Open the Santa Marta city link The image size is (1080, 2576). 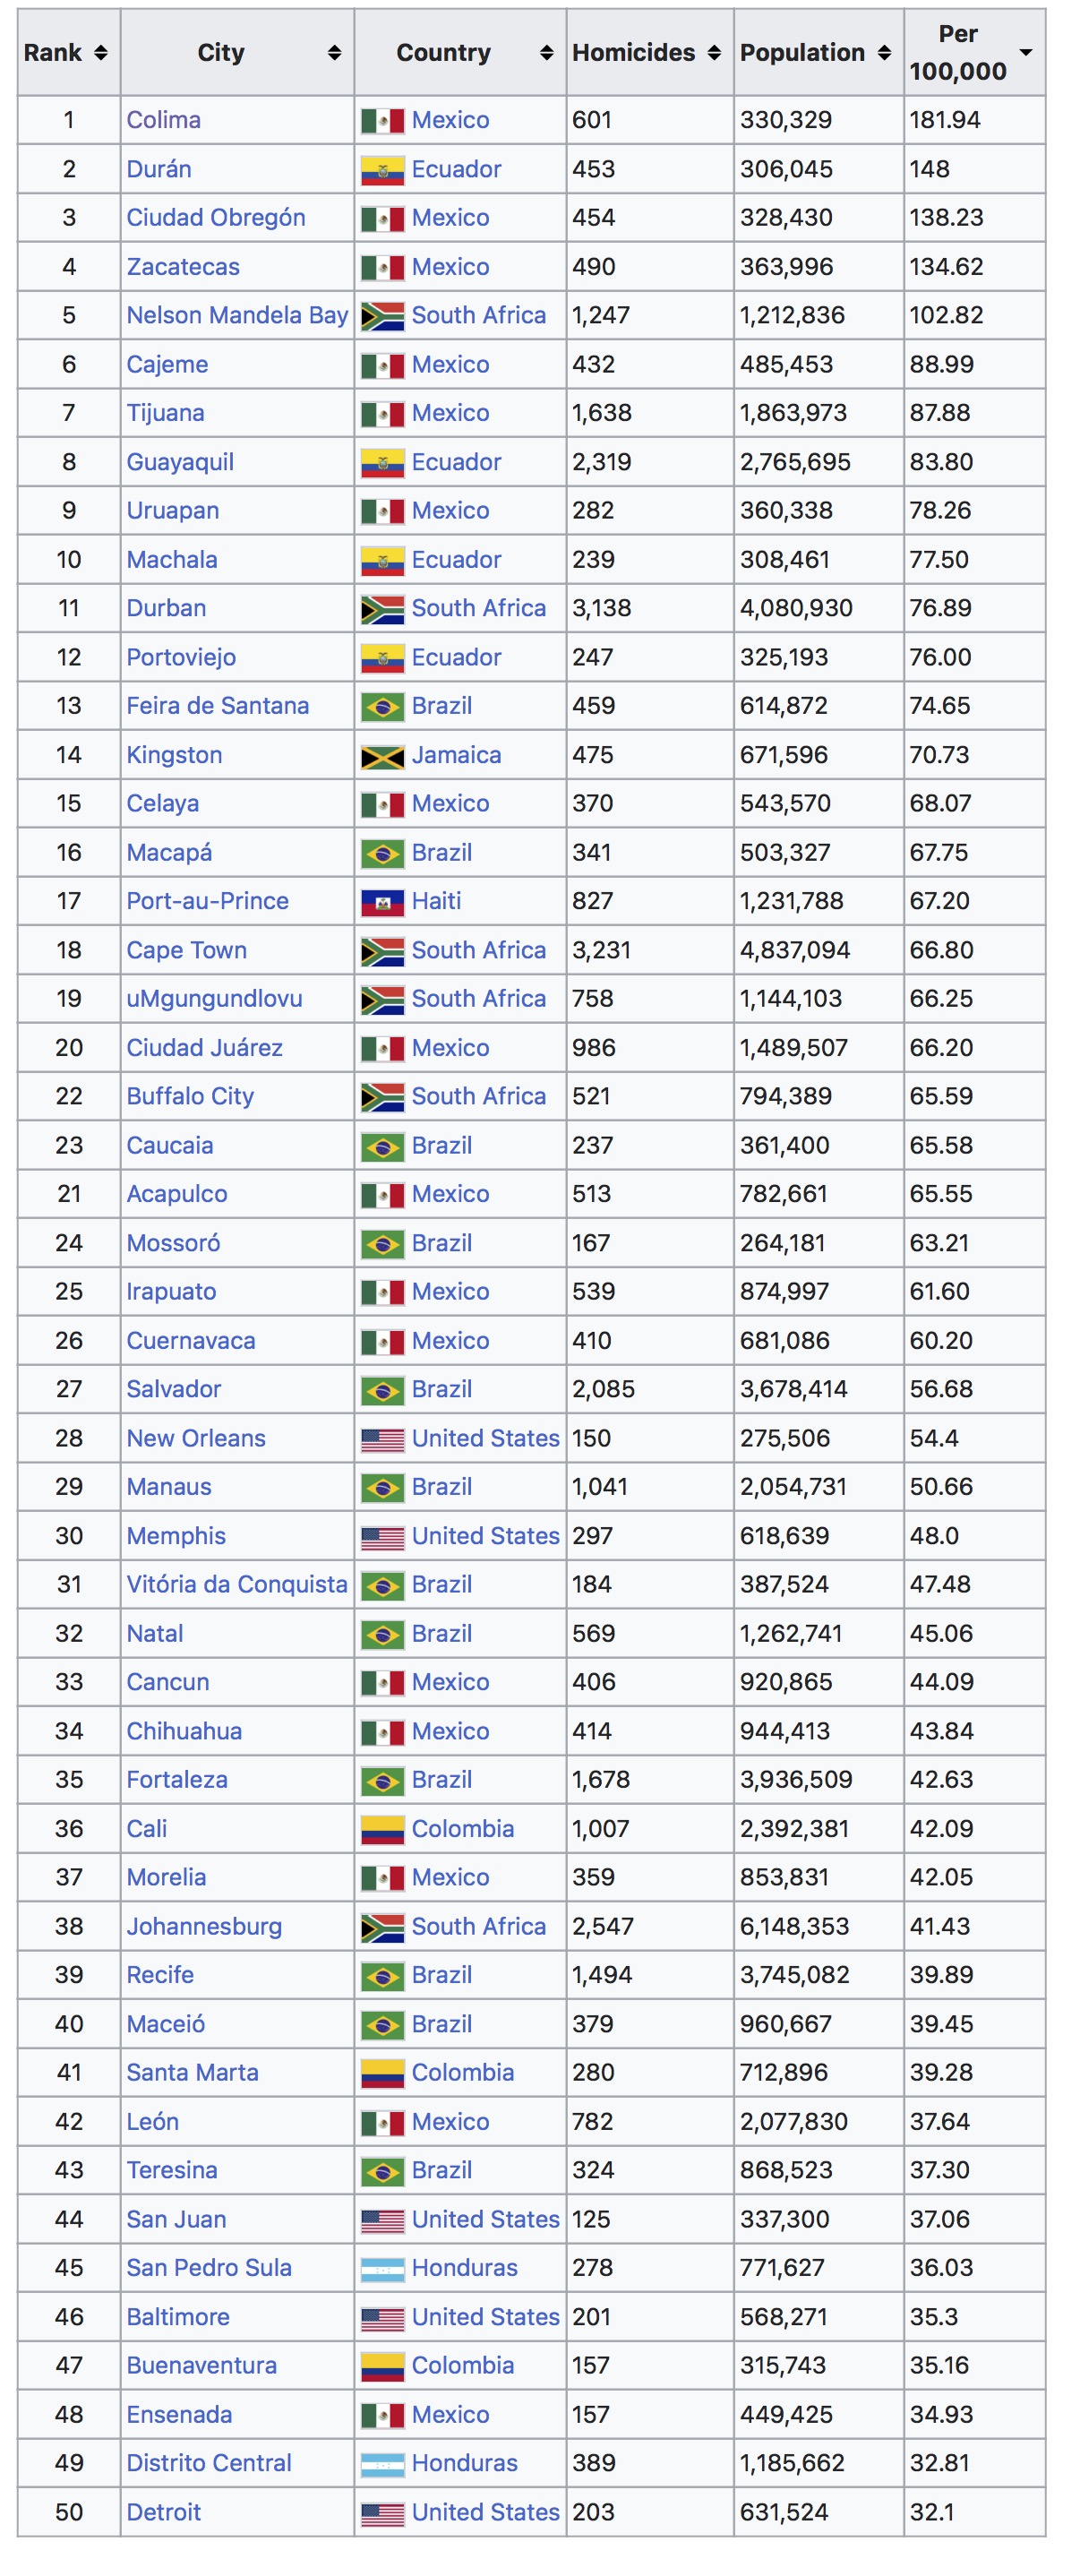(192, 2072)
